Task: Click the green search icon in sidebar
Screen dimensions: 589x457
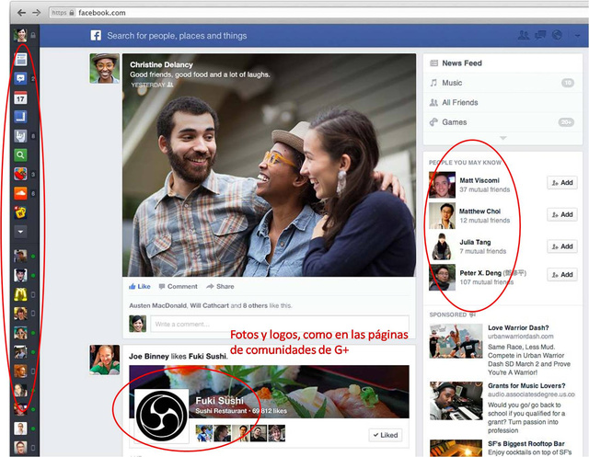Action: tap(20, 155)
